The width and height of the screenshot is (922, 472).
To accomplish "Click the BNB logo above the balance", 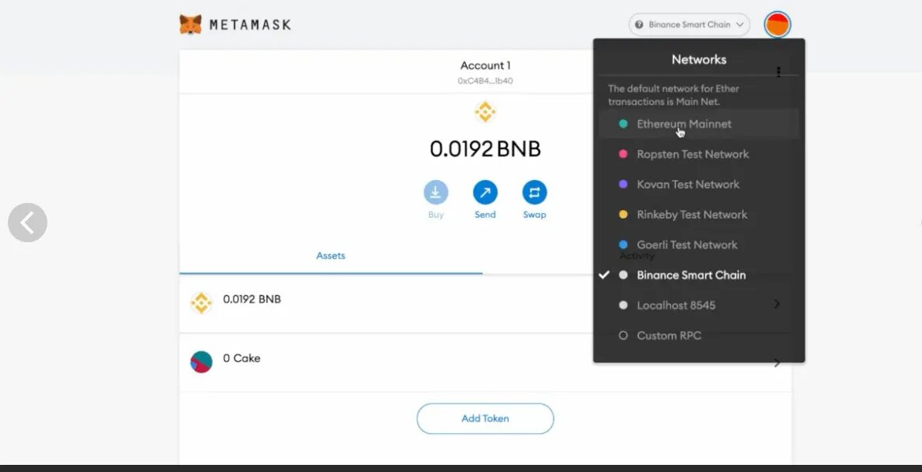I will (x=485, y=112).
